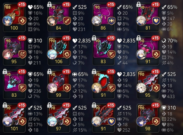Image resolution: width=183 pixels, height=135 pixels.
Task: Click the blue set badge on necklace scored 86
Action: click(111, 21)
